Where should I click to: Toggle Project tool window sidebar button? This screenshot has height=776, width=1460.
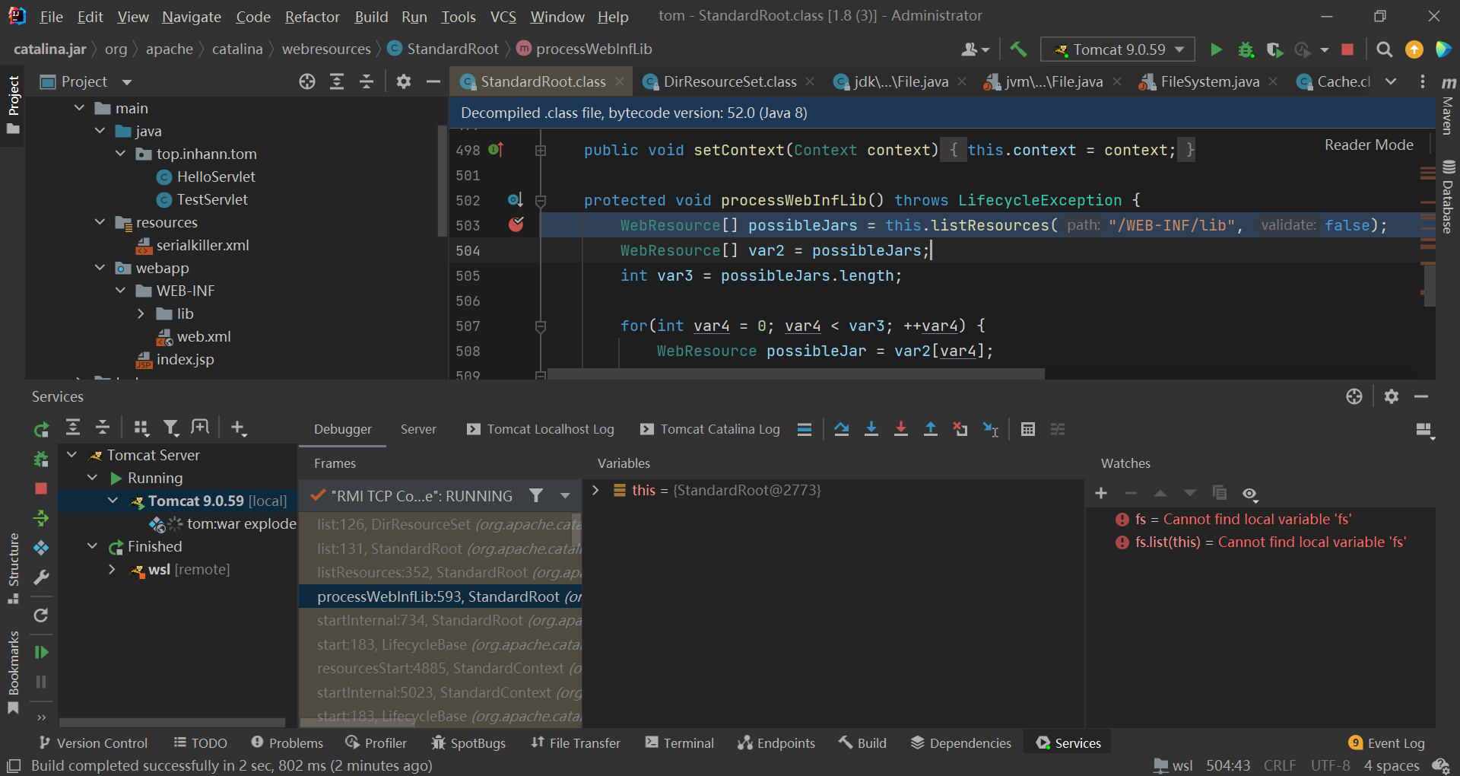click(x=13, y=105)
